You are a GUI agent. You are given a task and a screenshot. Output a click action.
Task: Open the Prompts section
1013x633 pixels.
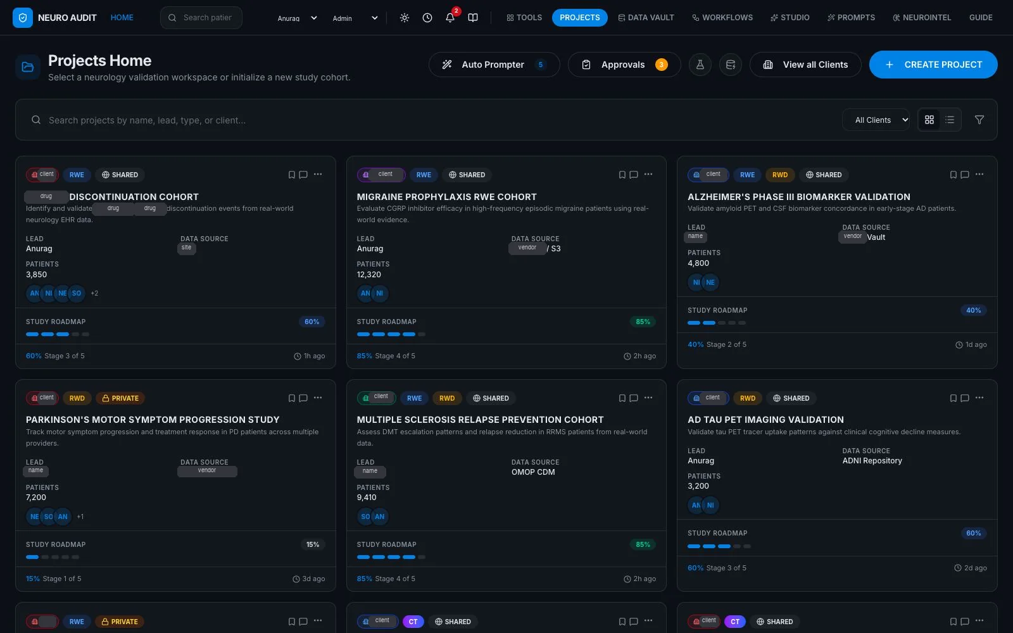852,18
